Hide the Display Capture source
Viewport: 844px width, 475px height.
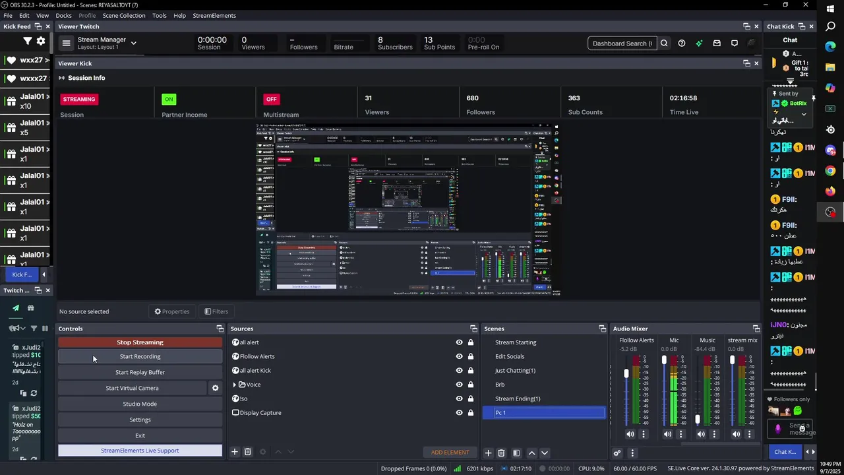point(459,412)
